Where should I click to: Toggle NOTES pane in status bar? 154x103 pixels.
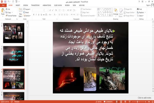(99, 102)
